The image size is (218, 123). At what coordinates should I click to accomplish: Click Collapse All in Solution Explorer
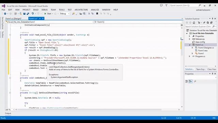pyautogui.click(x=211, y=23)
